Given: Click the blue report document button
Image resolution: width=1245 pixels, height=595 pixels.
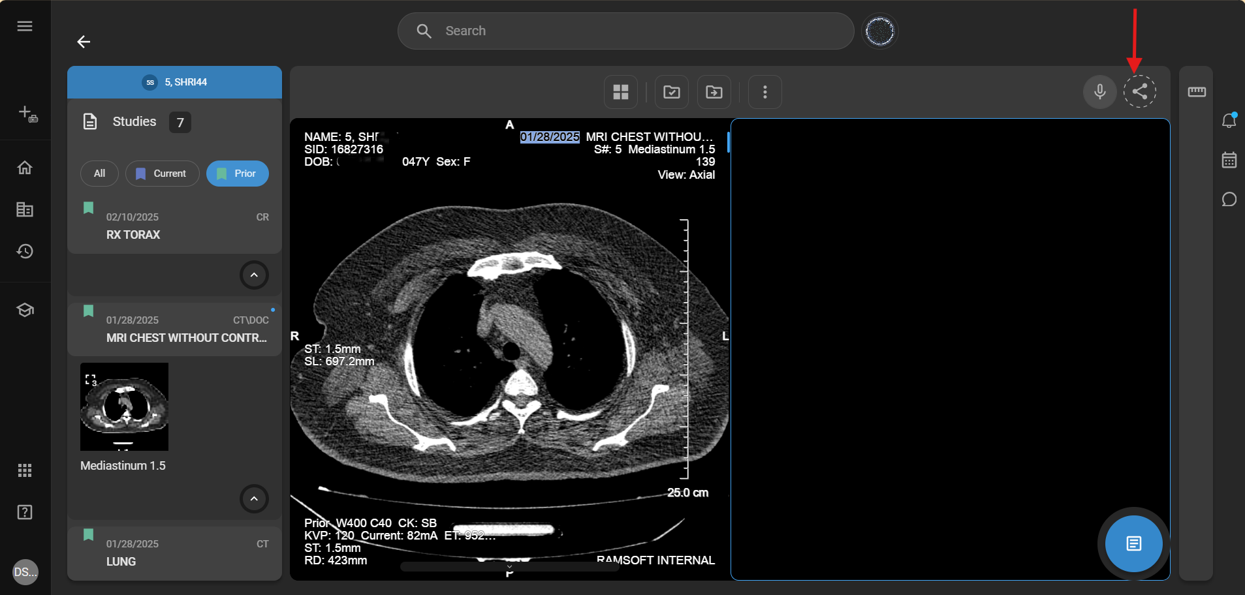Looking at the screenshot, I should (x=1133, y=543).
